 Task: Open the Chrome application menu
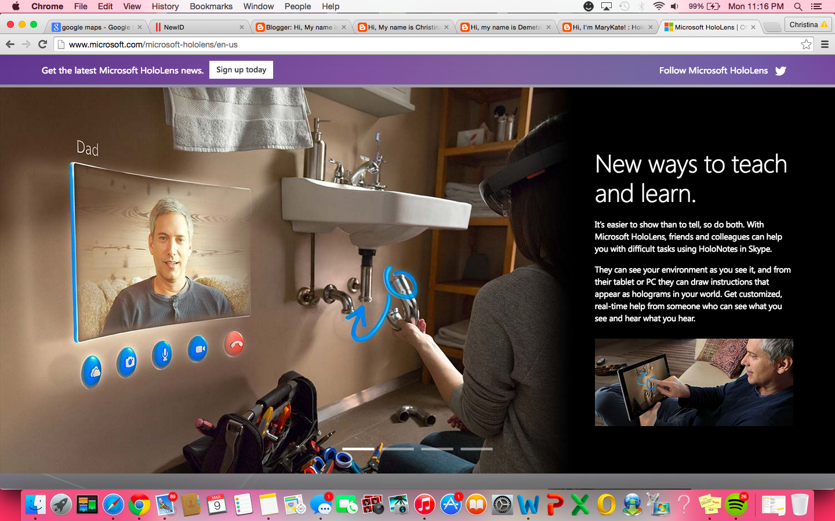pos(47,6)
